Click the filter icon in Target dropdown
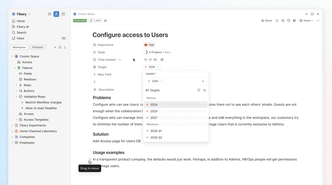The height and width of the screenshot is (185, 332). coord(199,90)
